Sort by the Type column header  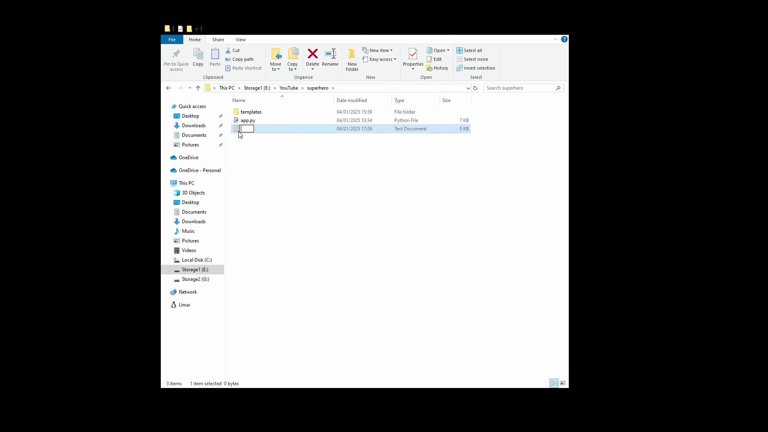coord(416,100)
